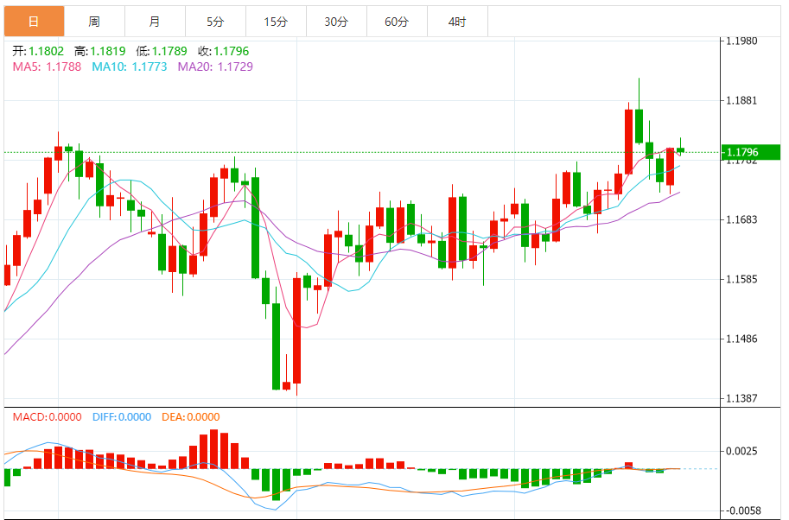The height and width of the screenshot is (520, 789).
Task: Click the low price 低:1.1789
Action: (x=161, y=51)
